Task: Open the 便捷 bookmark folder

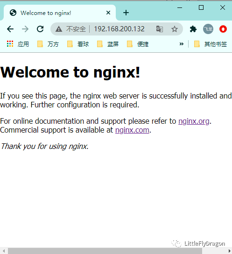Action: (x=138, y=44)
